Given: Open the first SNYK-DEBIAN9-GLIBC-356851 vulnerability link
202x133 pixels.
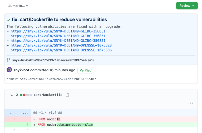Looking at the screenshot, I should (58, 31).
